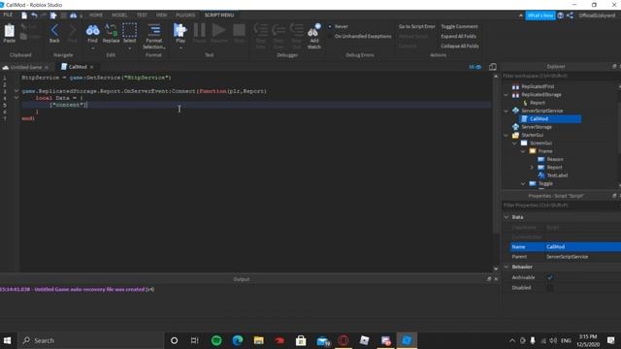
Task: Collapse the ScreenGui tree node
Action: tap(514, 143)
